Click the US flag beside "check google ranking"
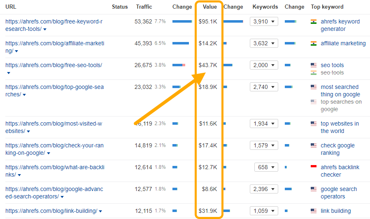The image size is (370, 219). 314,145
